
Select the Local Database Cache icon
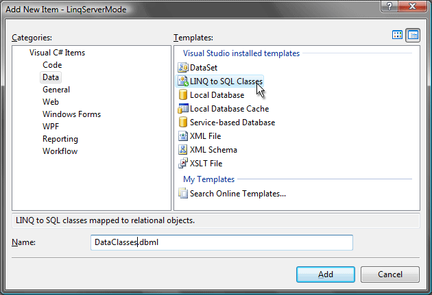click(183, 109)
